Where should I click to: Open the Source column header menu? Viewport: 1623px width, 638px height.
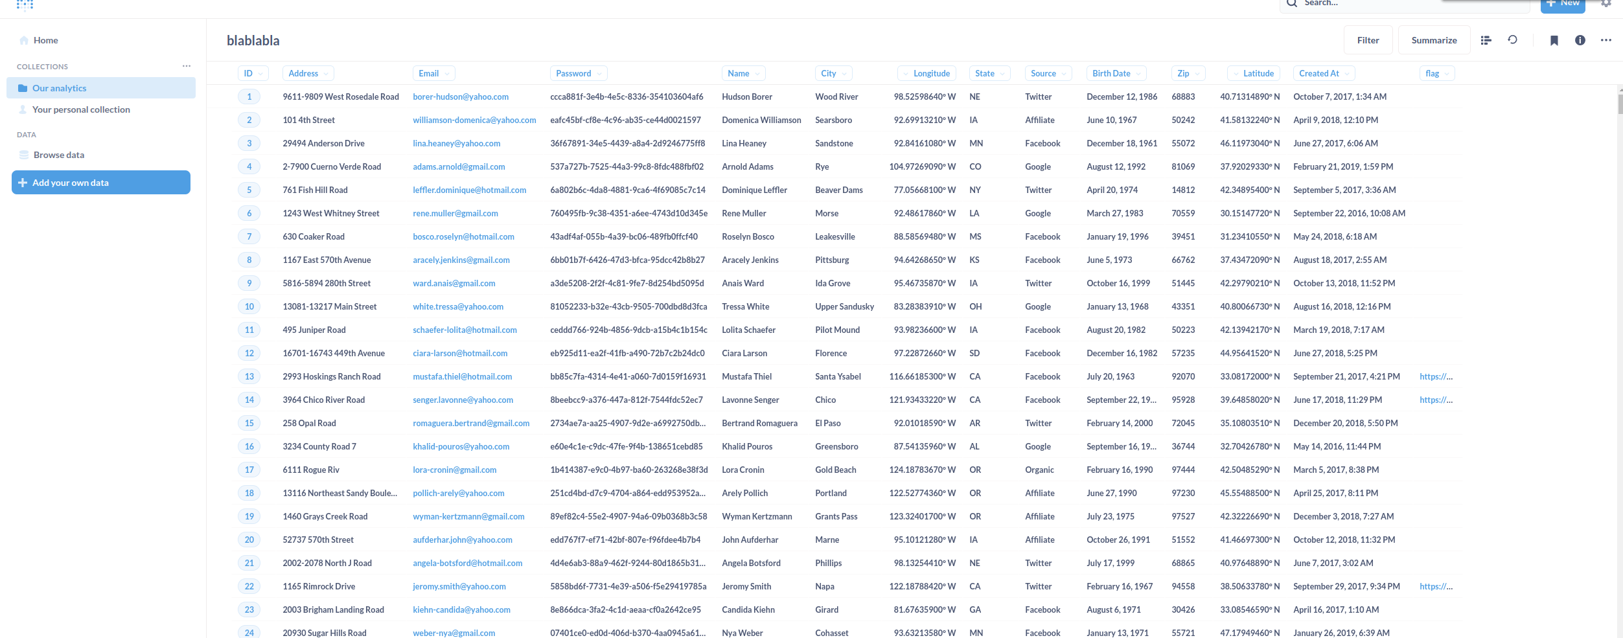coord(1048,73)
